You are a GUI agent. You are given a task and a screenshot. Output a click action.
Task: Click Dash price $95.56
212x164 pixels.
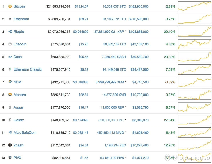[83, 57]
